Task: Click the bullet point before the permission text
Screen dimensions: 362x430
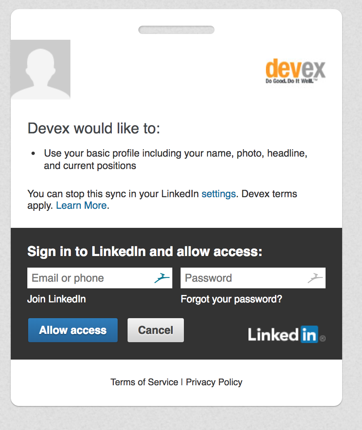Action: pyautogui.click(x=33, y=154)
